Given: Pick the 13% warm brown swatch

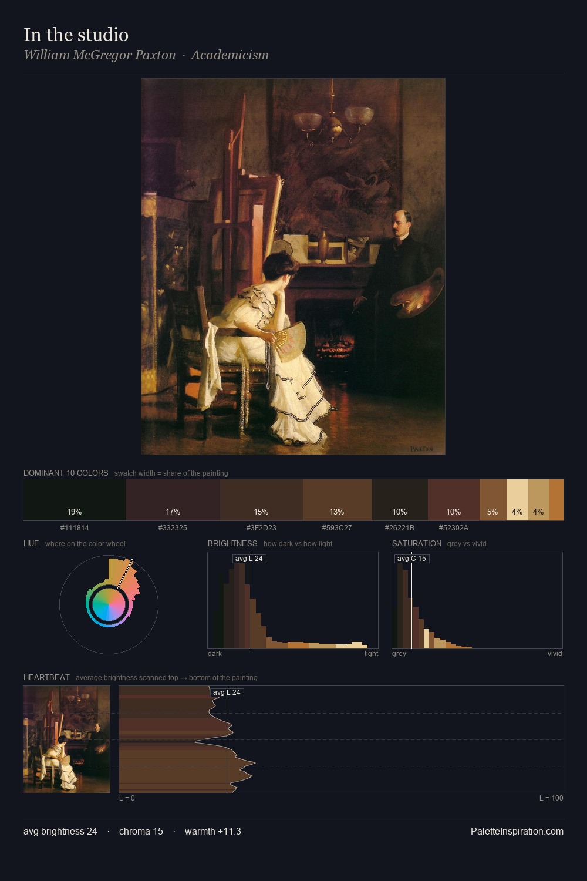Looking at the screenshot, I should click(x=337, y=500).
